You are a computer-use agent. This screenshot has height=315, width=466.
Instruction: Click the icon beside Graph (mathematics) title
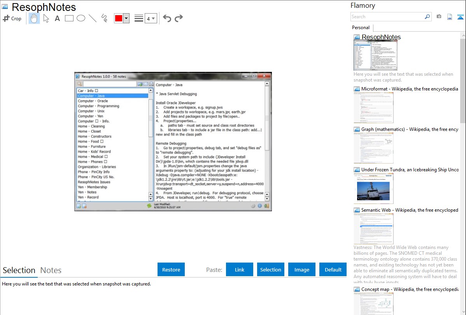click(357, 129)
